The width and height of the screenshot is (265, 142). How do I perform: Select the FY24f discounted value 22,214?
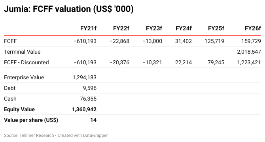(184, 62)
